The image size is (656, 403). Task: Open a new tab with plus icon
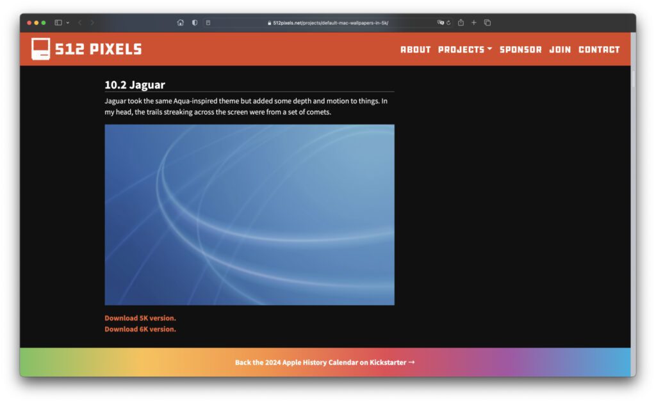coord(474,22)
